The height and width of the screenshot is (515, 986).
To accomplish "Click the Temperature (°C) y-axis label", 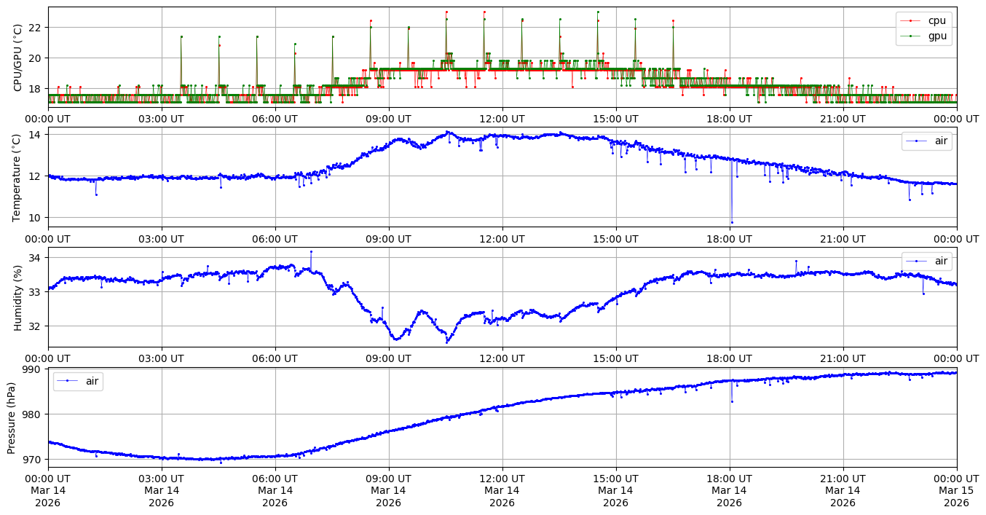I will point(18,177).
